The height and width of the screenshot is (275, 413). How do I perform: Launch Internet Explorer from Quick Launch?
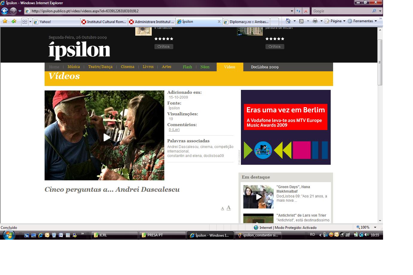[40, 235]
